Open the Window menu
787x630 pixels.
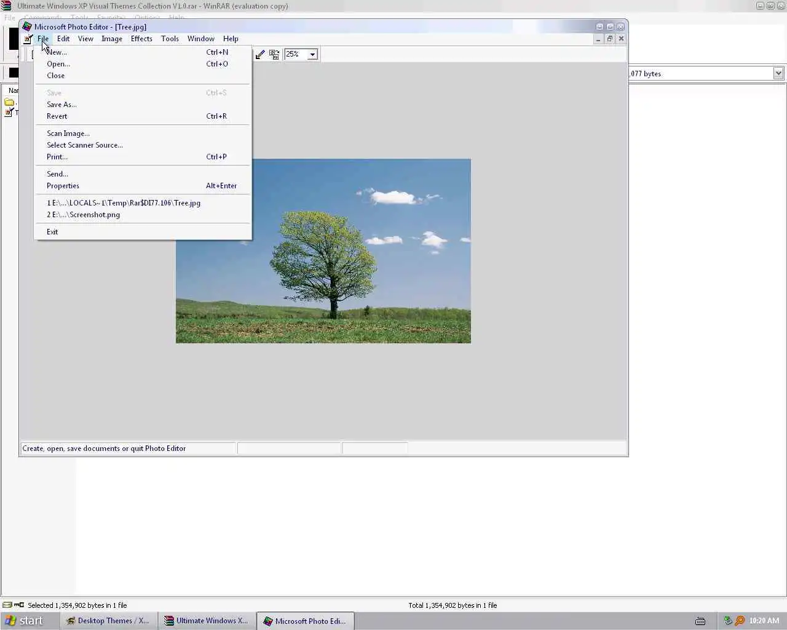click(201, 39)
